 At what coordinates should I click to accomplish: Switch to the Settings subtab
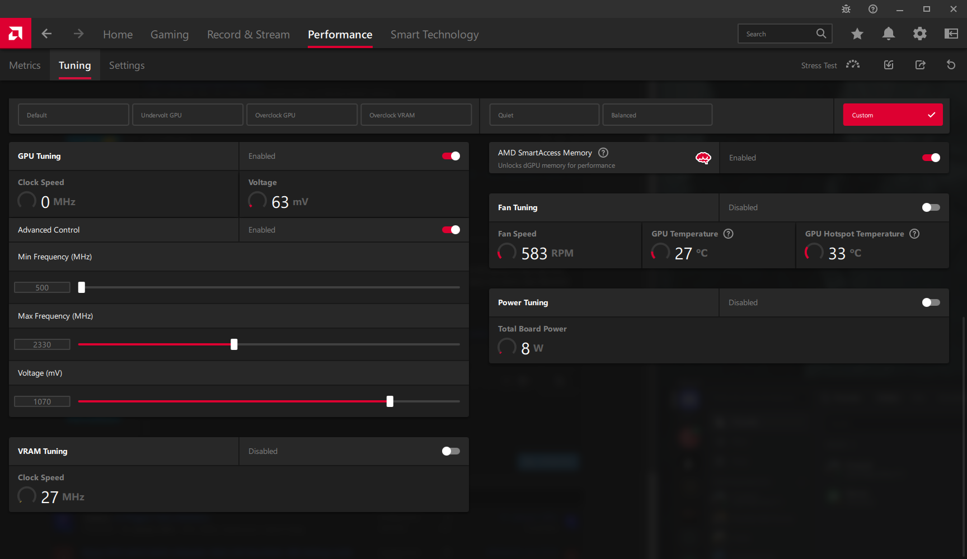coord(127,65)
